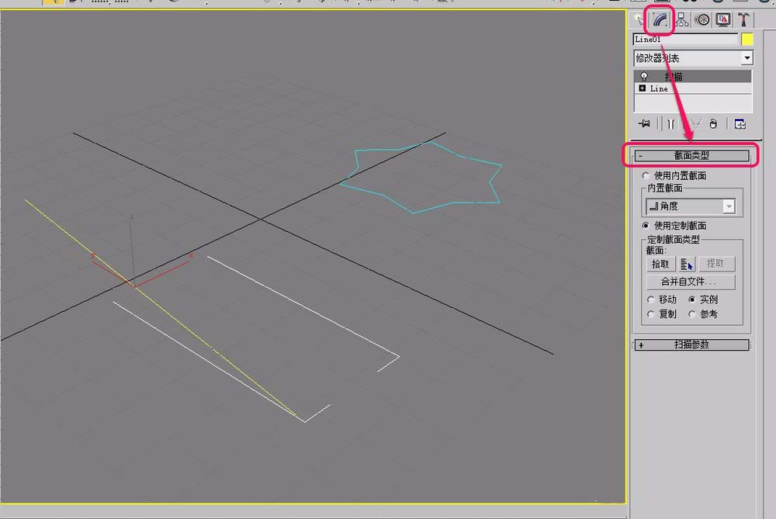This screenshot has width=776, height=519.
Task: Click the 拾取 button
Action: pyautogui.click(x=660, y=265)
